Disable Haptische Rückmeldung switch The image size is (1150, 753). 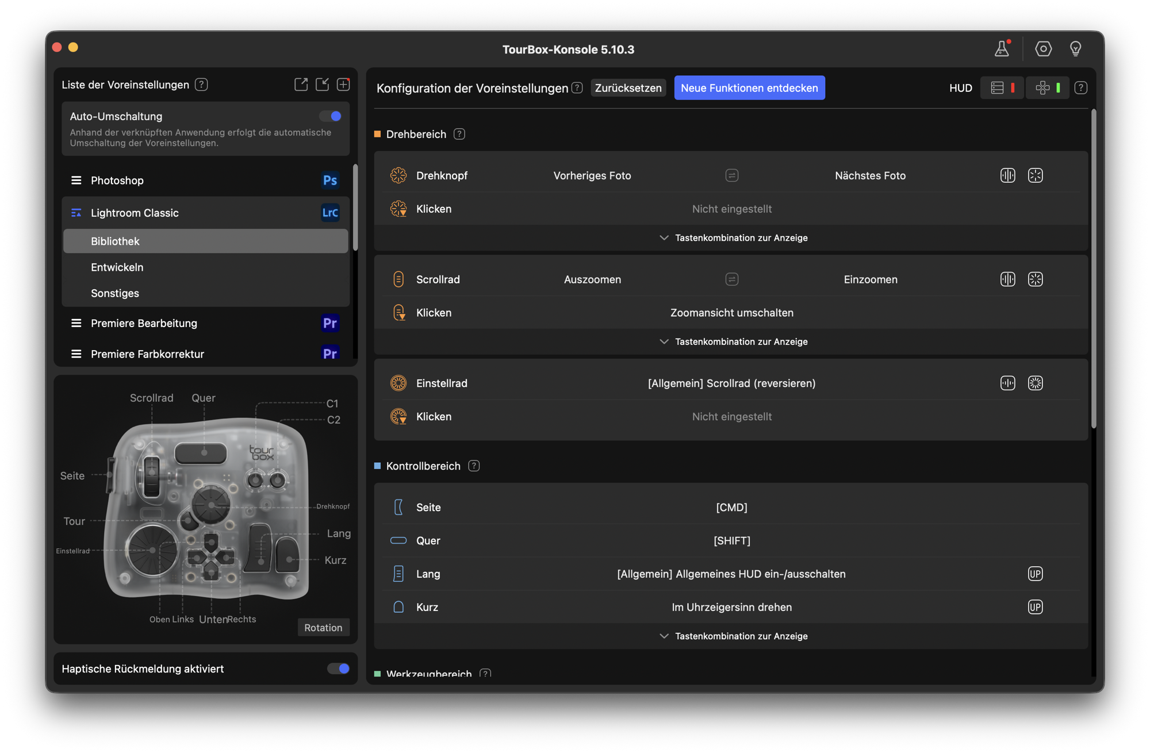339,669
